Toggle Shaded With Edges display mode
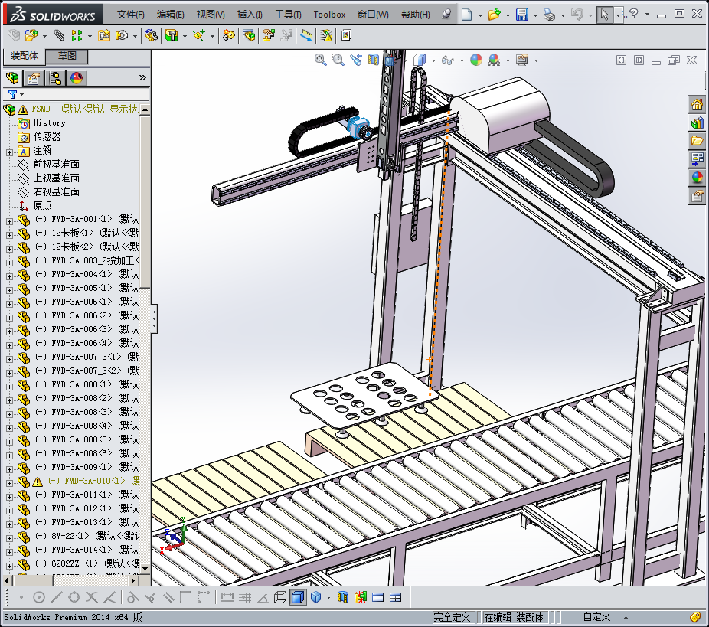The width and height of the screenshot is (709, 627). (x=298, y=597)
